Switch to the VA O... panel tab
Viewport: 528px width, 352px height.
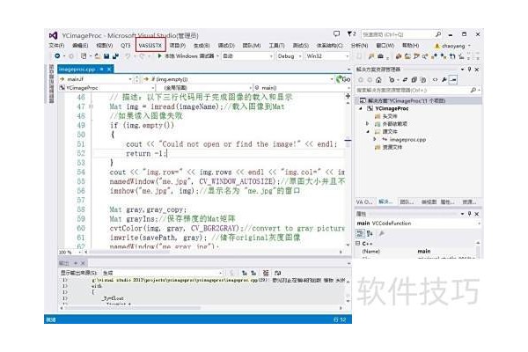pos(364,202)
